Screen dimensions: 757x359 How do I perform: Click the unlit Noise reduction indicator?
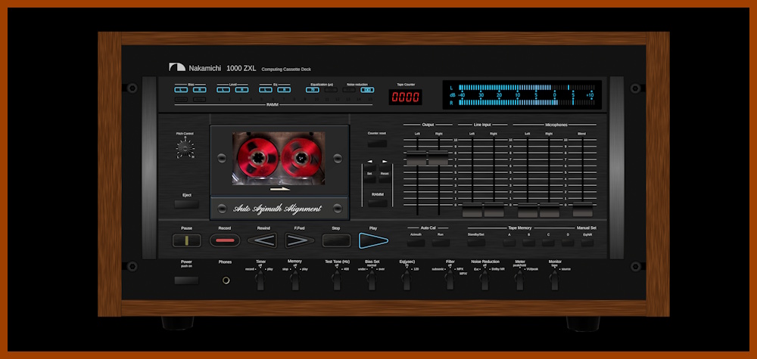click(x=349, y=90)
